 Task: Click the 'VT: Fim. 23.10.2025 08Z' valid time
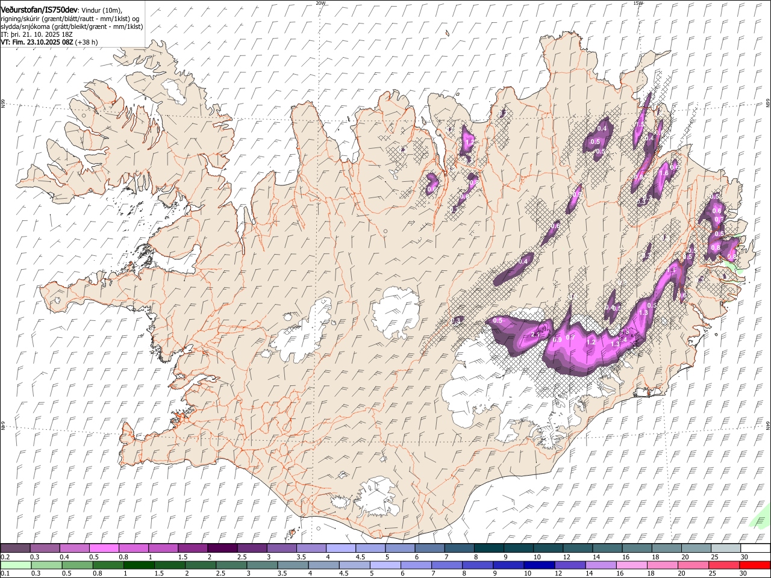pyautogui.click(x=37, y=42)
